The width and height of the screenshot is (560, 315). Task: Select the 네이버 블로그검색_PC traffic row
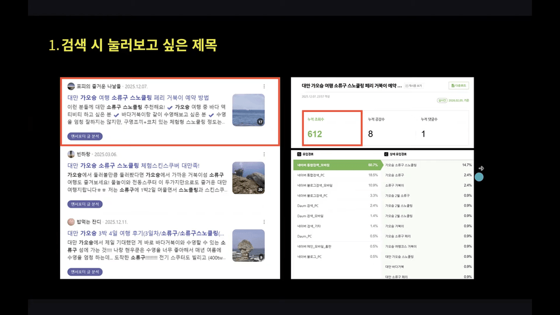point(338,195)
